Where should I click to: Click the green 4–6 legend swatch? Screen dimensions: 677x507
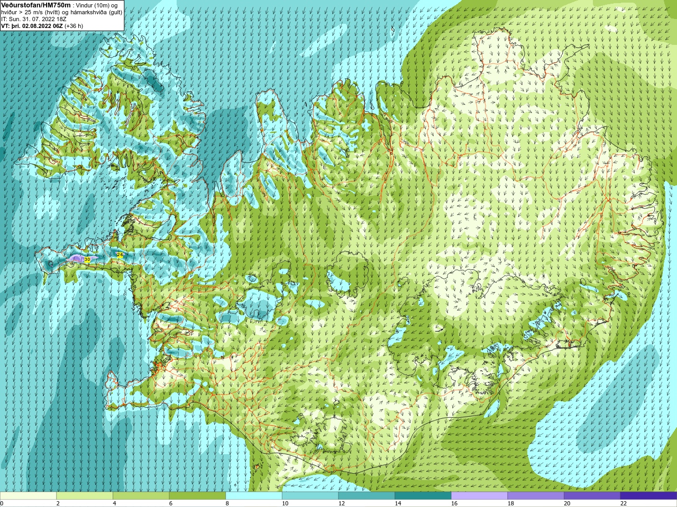pos(141,495)
